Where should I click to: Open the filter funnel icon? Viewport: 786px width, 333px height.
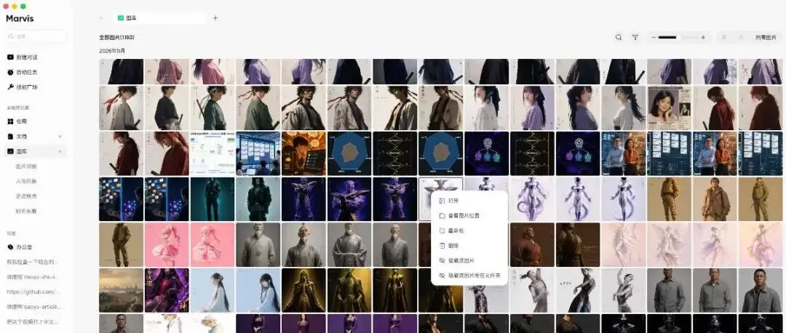coord(635,37)
